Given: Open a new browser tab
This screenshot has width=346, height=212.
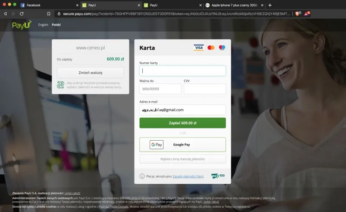Looking at the screenshot, I should click(270, 5).
